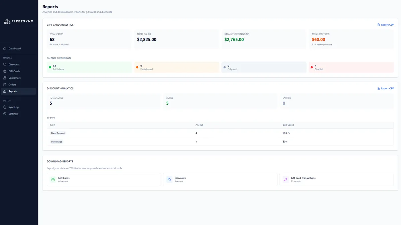The width and height of the screenshot is (401, 225).
Task: Click the Settings gear icon
Action: 5,114
